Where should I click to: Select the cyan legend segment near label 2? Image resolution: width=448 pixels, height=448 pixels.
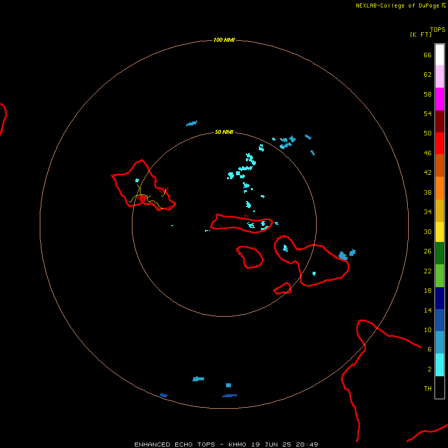pyautogui.click(x=440, y=365)
